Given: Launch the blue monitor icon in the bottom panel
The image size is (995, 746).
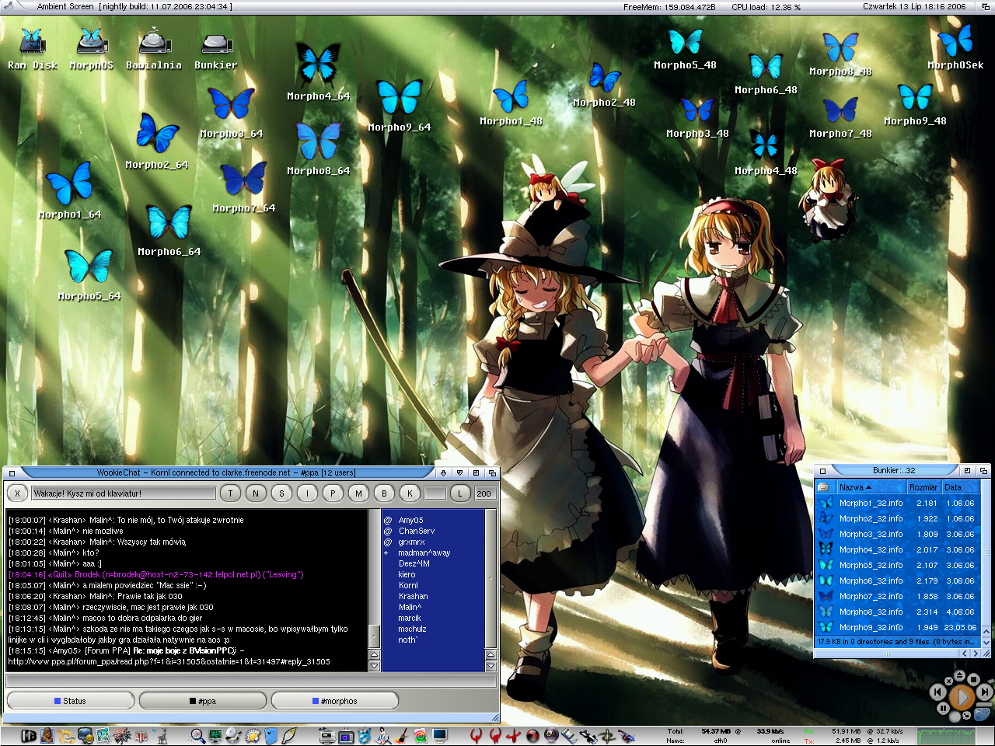Looking at the screenshot, I should pyautogui.click(x=440, y=735).
